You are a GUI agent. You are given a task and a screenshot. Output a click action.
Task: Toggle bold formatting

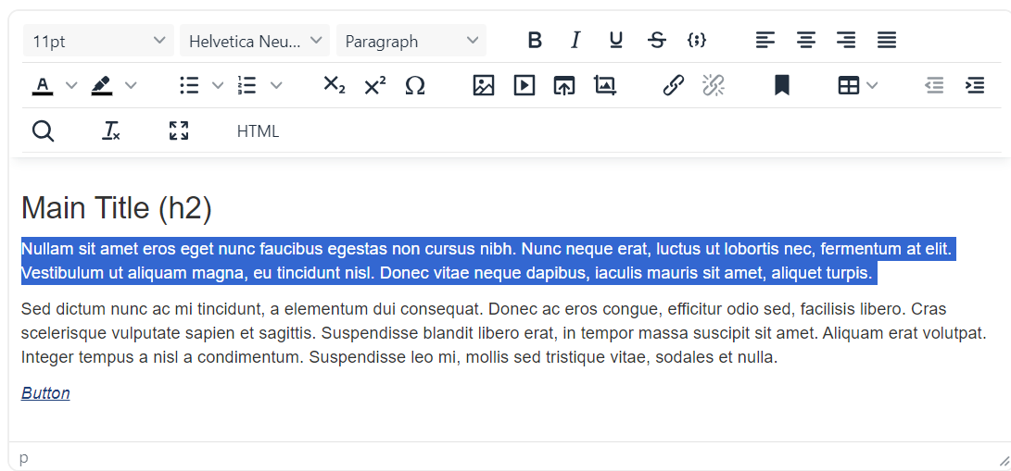[535, 41]
